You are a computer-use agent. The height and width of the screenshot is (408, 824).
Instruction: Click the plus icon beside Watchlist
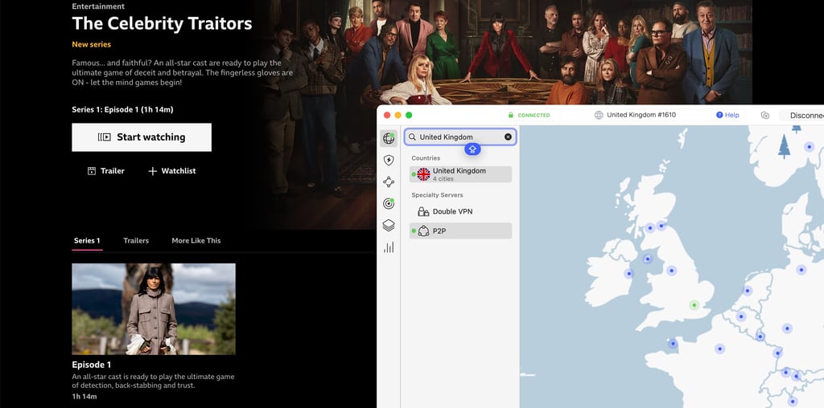(x=152, y=171)
